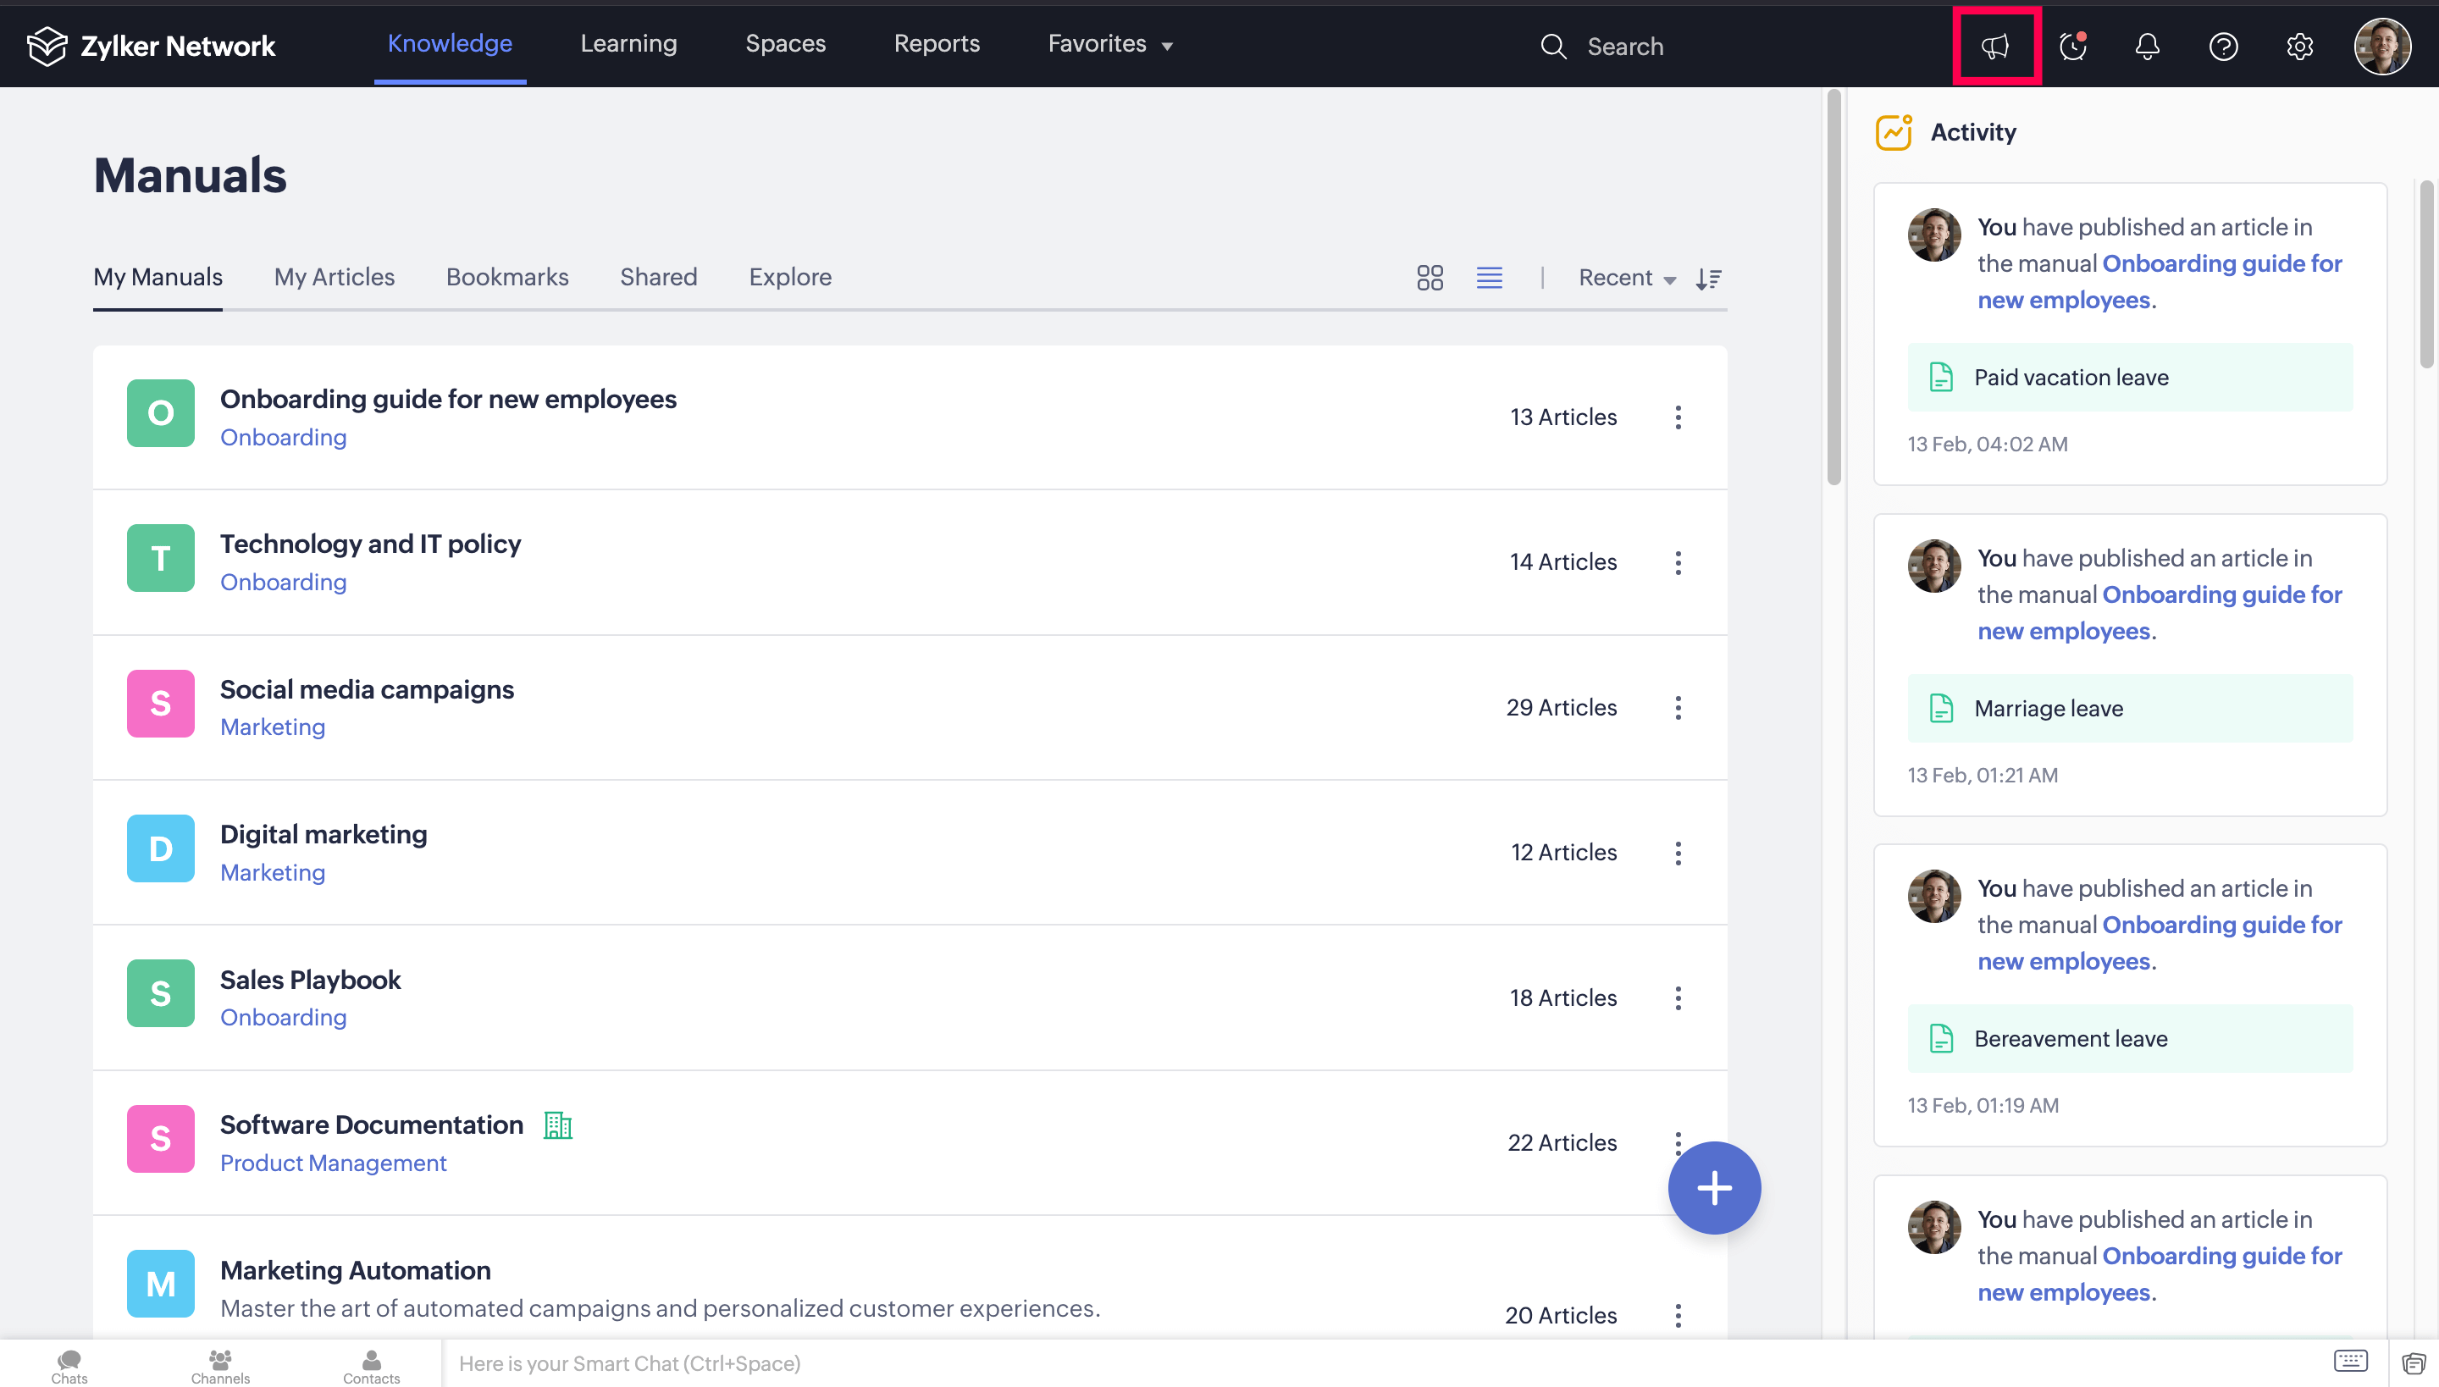Image resolution: width=2439 pixels, height=1387 pixels.
Task: Toggle the sort order direction icon
Action: pos(1708,278)
